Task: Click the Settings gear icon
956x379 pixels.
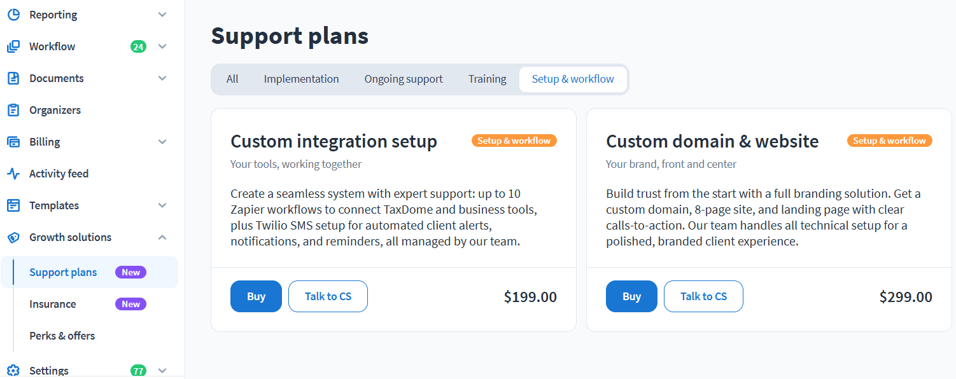Action: point(13,371)
